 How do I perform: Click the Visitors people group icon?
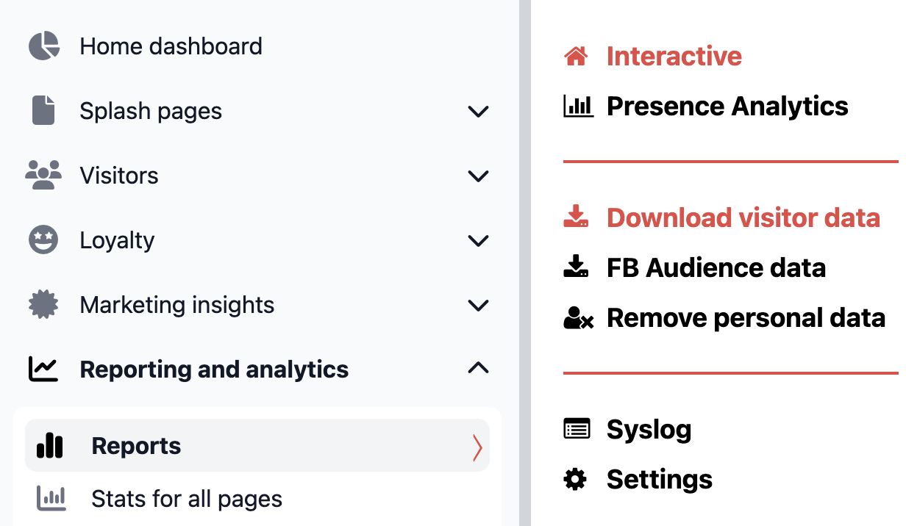pyautogui.click(x=43, y=176)
